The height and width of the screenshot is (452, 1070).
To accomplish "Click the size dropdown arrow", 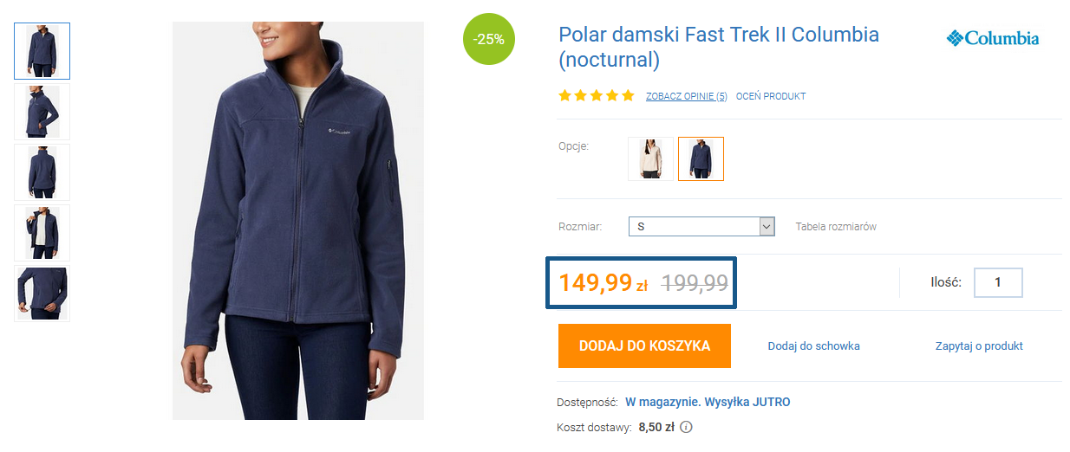I will coord(767,226).
